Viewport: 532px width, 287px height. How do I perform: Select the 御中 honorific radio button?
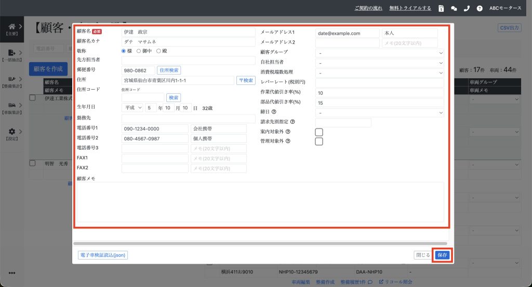[x=139, y=51]
